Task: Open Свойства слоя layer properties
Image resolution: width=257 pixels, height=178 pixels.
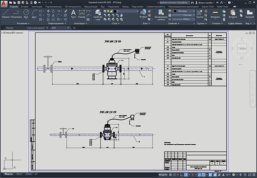Action: [98, 15]
